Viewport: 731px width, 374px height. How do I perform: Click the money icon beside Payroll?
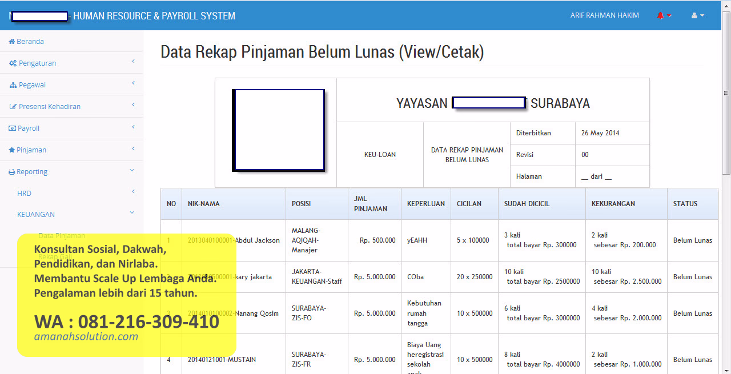point(12,128)
